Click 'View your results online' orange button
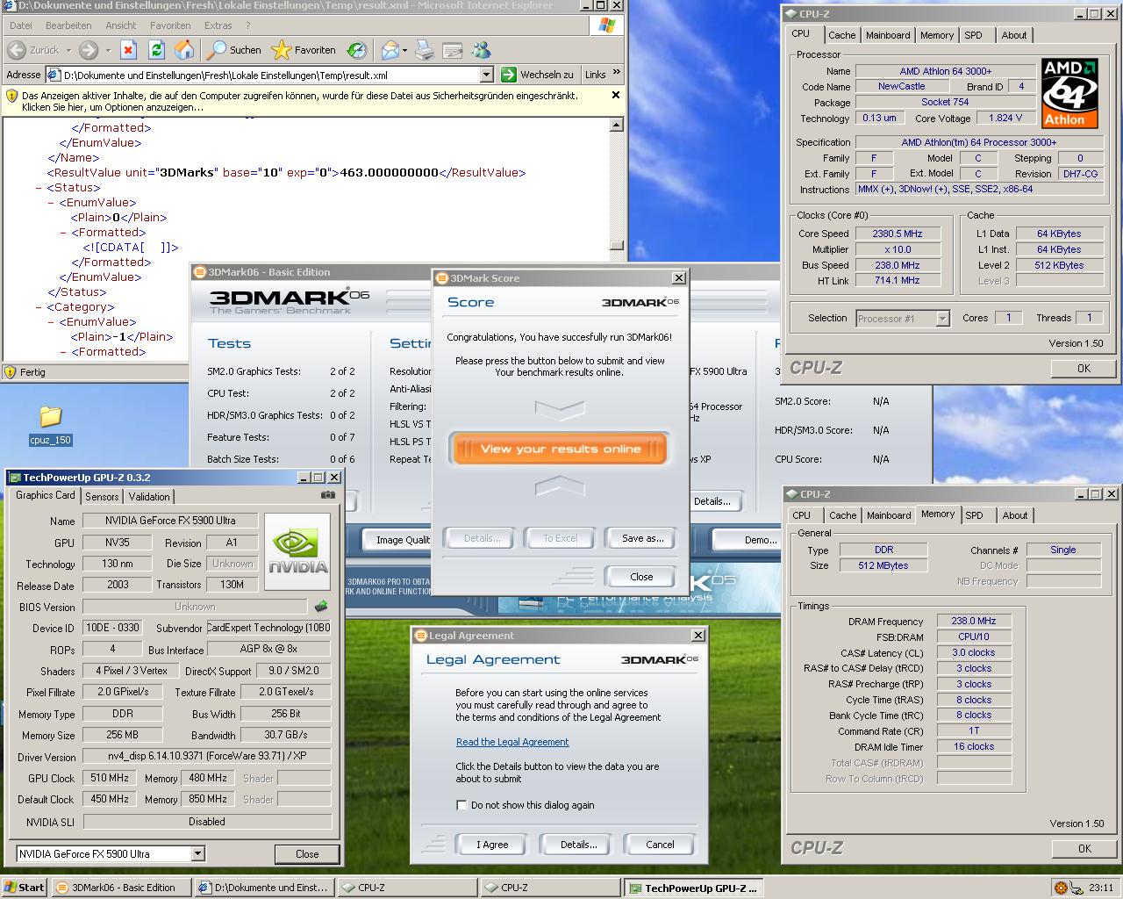Screen dimensions: 1123x899 coord(560,449)
